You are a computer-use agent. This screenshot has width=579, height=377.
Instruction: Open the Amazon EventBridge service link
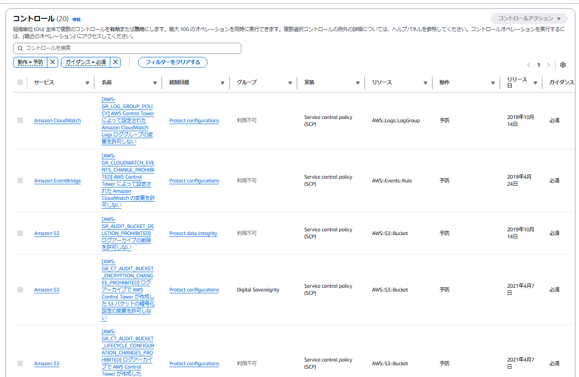57,181
